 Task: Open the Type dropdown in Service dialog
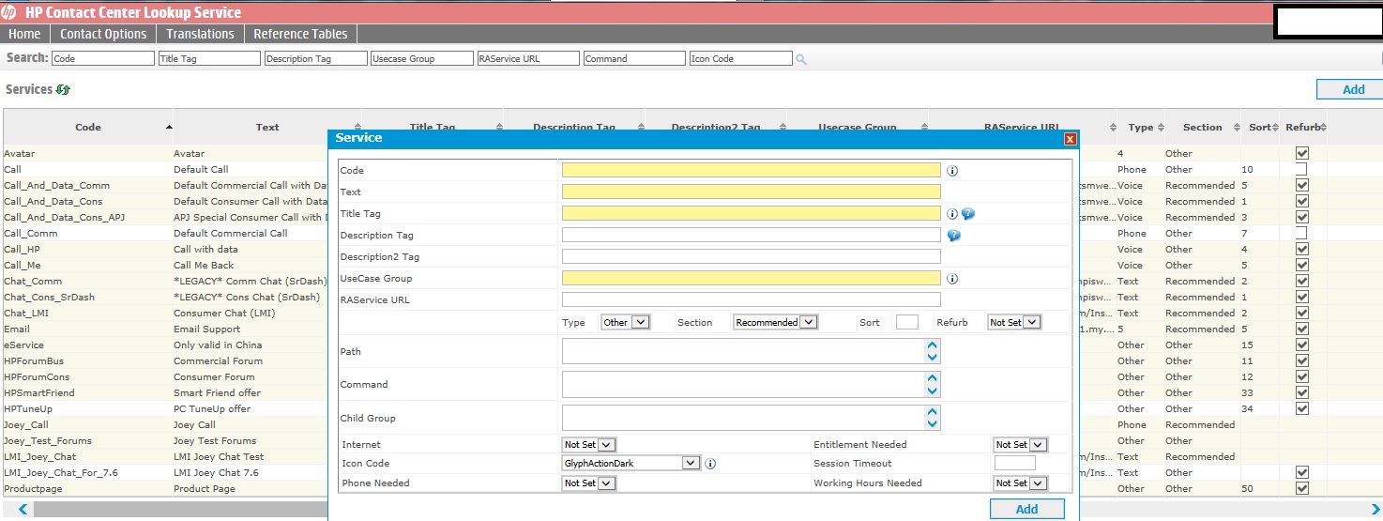tap(625, 322)
